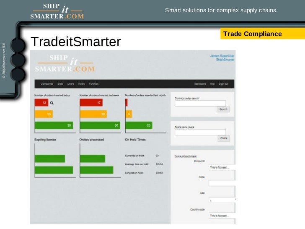This screenshot has width=305, height=229.
Task: Click the green bar showing 20 last month
Action: 139,125
